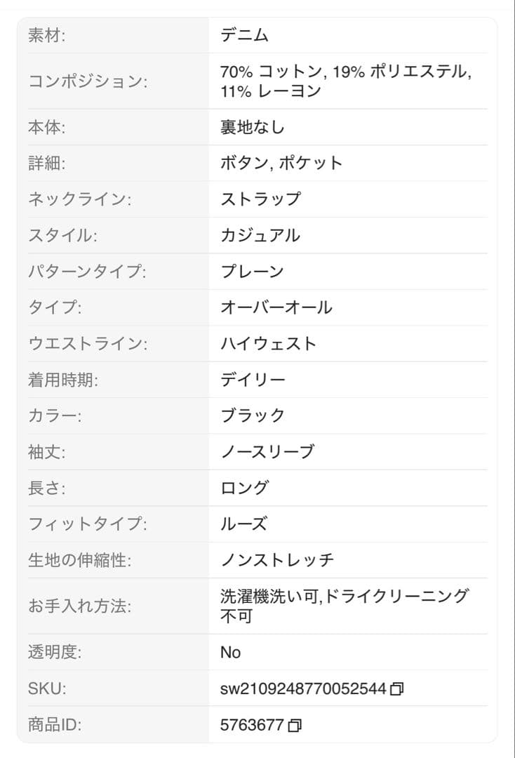
Task: Click the デイリー value for 着用時期
Action: 253,380
